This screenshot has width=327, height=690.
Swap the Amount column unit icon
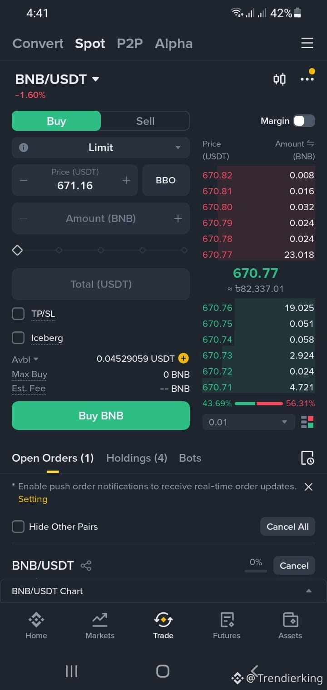click(311, 143)
